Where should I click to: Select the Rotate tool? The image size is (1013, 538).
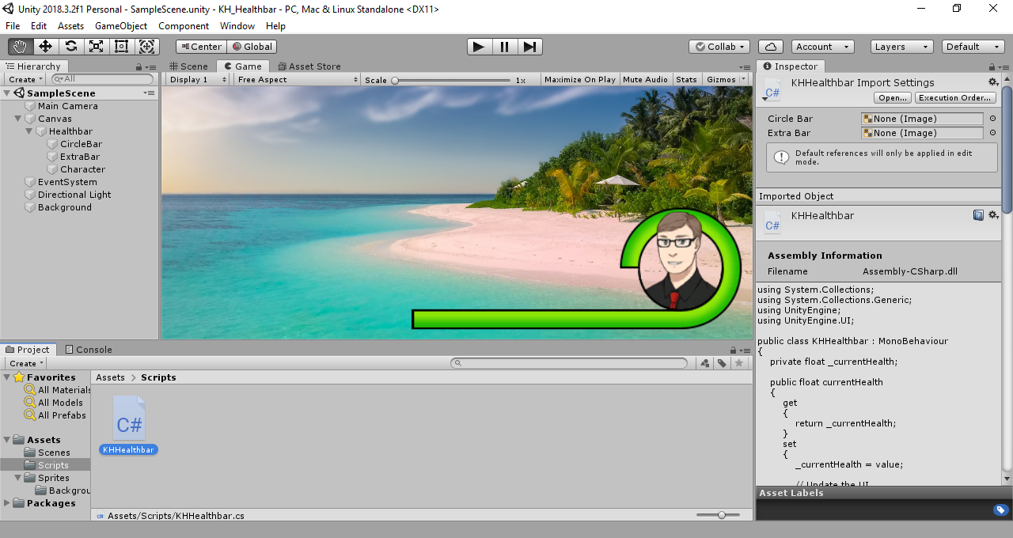[x=70, y=47]
